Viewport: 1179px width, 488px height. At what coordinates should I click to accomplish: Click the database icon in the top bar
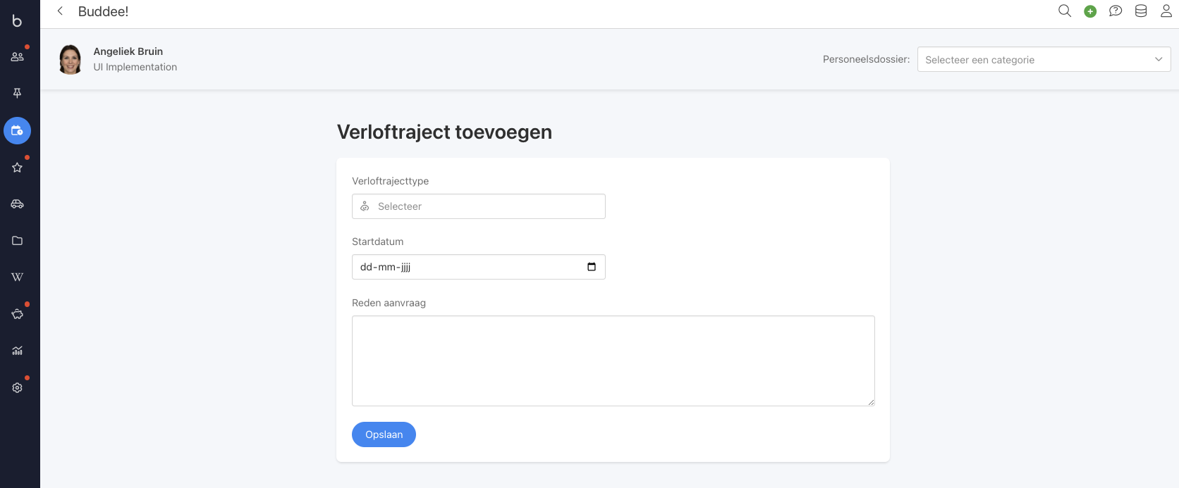click(1141, 11)
